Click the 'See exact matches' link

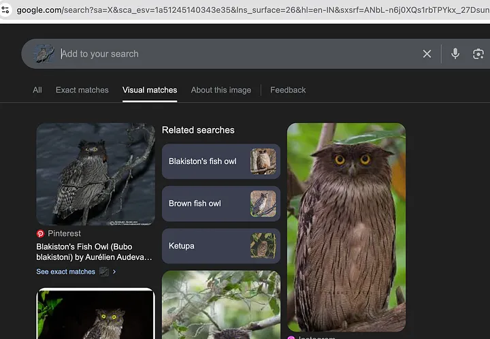(65, 272)
